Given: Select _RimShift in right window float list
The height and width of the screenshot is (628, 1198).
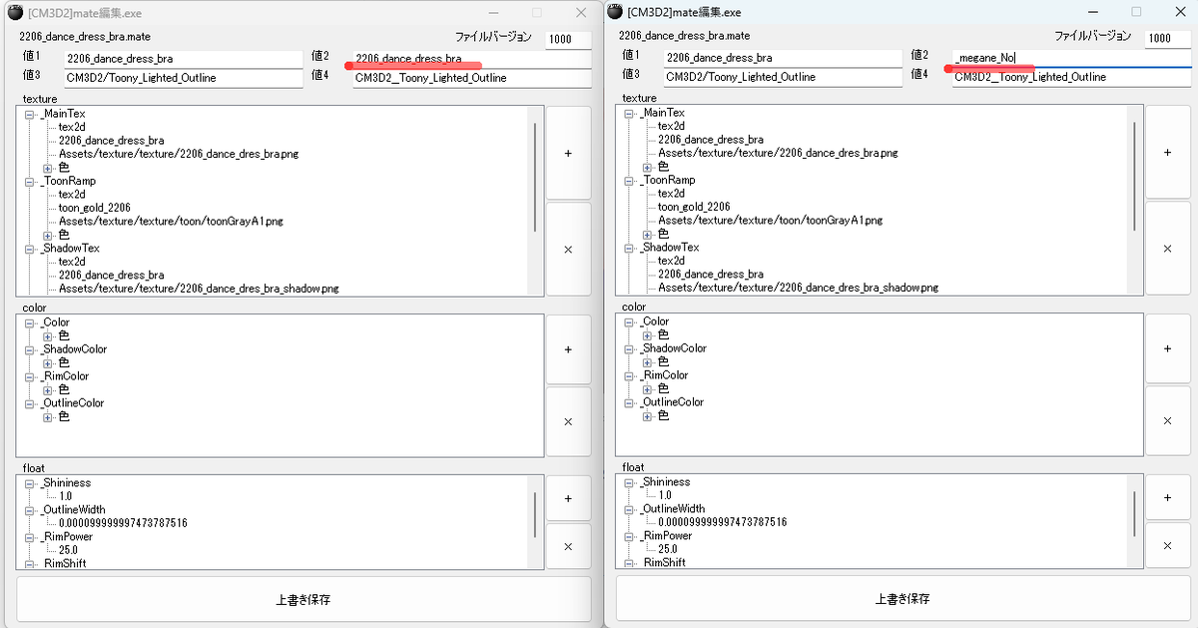Looking at the screenshot, I should pos(665,563).
